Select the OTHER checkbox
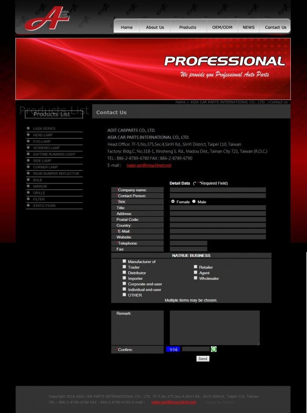The image size is (307, 413). coord(124,295)
